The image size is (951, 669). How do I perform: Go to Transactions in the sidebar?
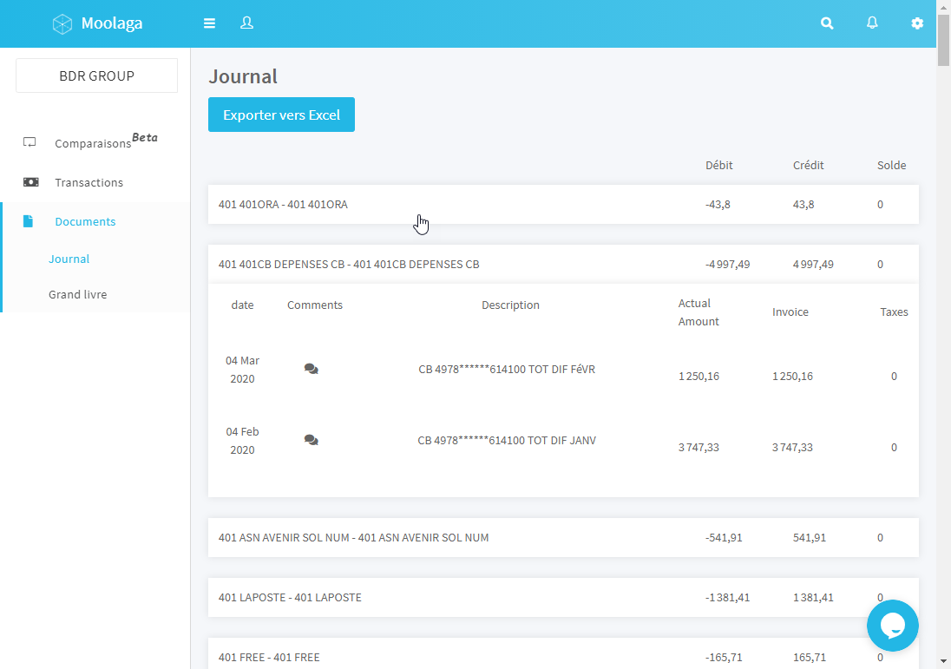point(89,182)
